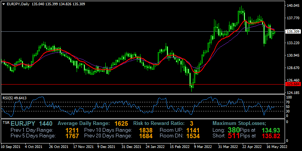
Task: Click the timeframe value 1440
Action: (x=45, y=123)
